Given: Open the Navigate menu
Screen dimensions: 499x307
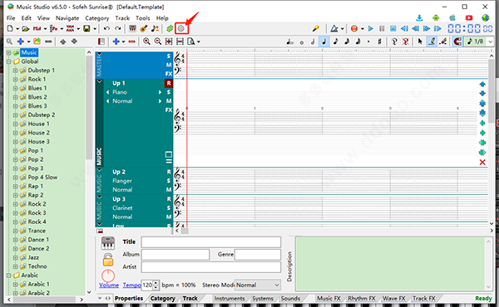Looking at the screenshot, I should coord(67,18).
